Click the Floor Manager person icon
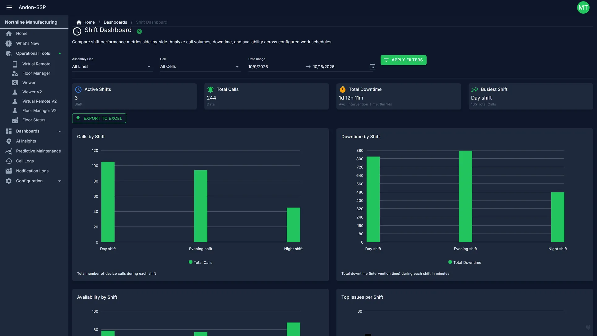The image size is (597, 336). coord(15,73)
